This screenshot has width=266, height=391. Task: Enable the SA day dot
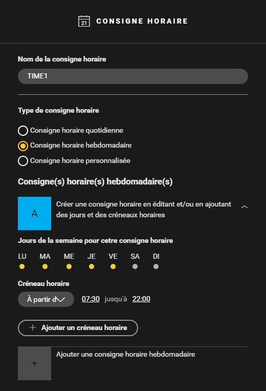pos(135,266)
